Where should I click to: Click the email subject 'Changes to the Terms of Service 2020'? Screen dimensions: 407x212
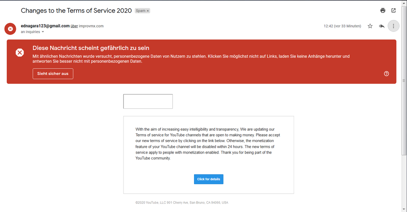pos(76,11)
